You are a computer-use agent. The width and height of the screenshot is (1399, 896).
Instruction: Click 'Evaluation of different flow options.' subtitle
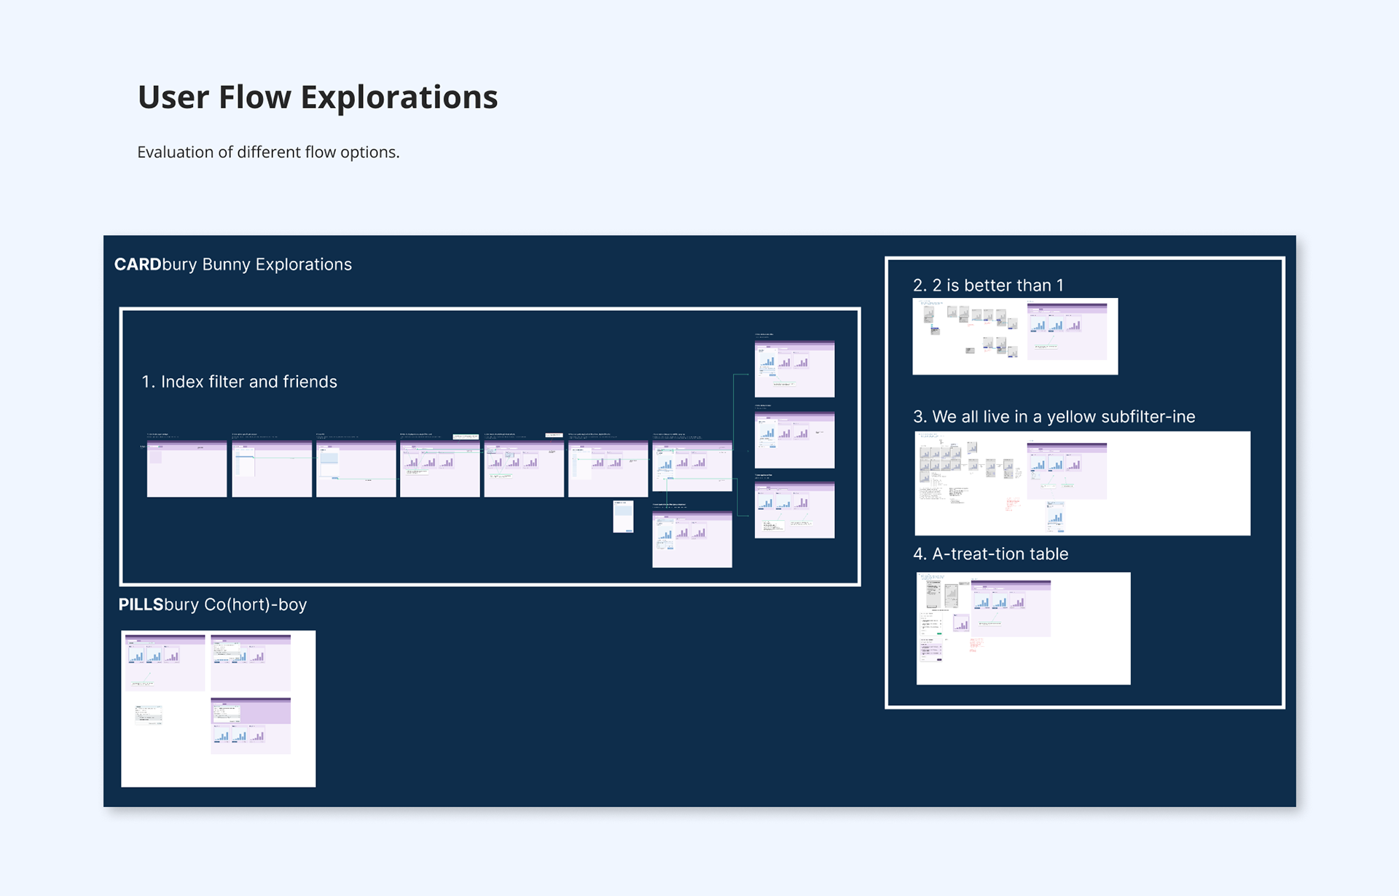[x=268, y=152]
